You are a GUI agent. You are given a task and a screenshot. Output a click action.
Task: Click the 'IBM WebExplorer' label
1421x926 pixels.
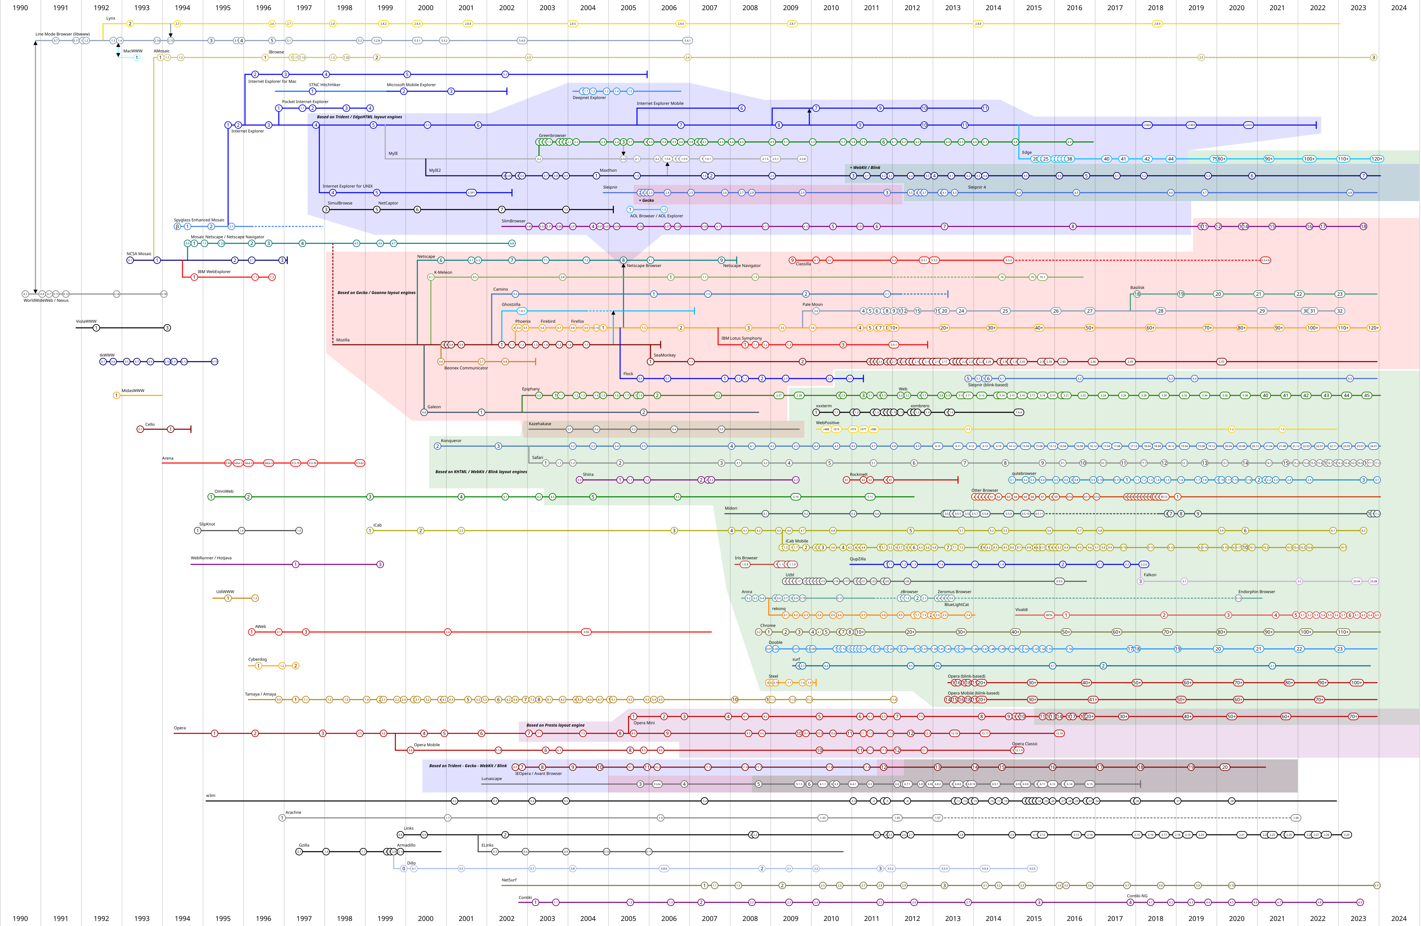tap(214, 272)
